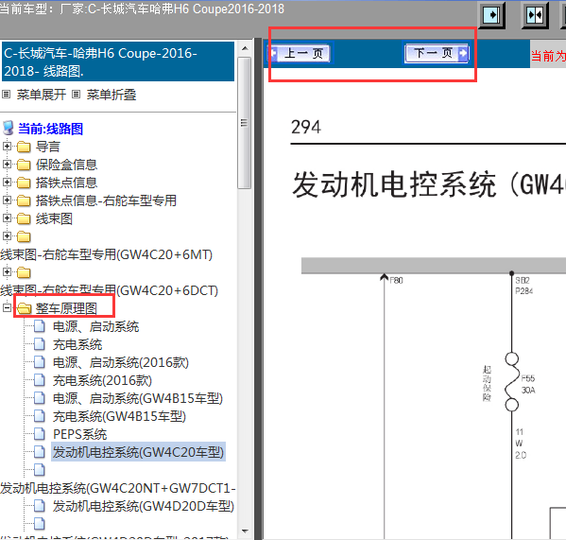
Task: Open the 充电系统 page
Action: (77, 344)
